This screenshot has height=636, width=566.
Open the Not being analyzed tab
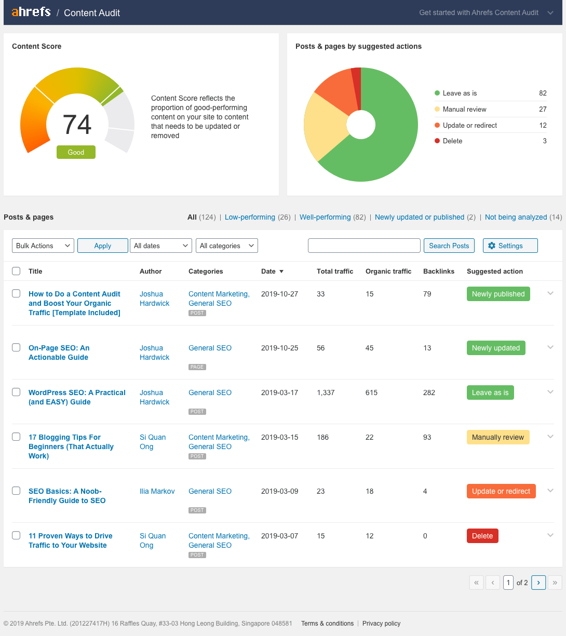(x=516, y=217)
